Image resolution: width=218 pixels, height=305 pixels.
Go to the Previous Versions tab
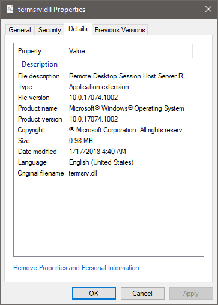pos(120,30)
